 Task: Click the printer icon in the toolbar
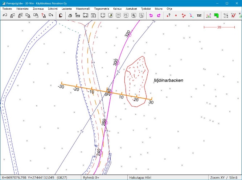pyautogui.click(x=70, y=16)
